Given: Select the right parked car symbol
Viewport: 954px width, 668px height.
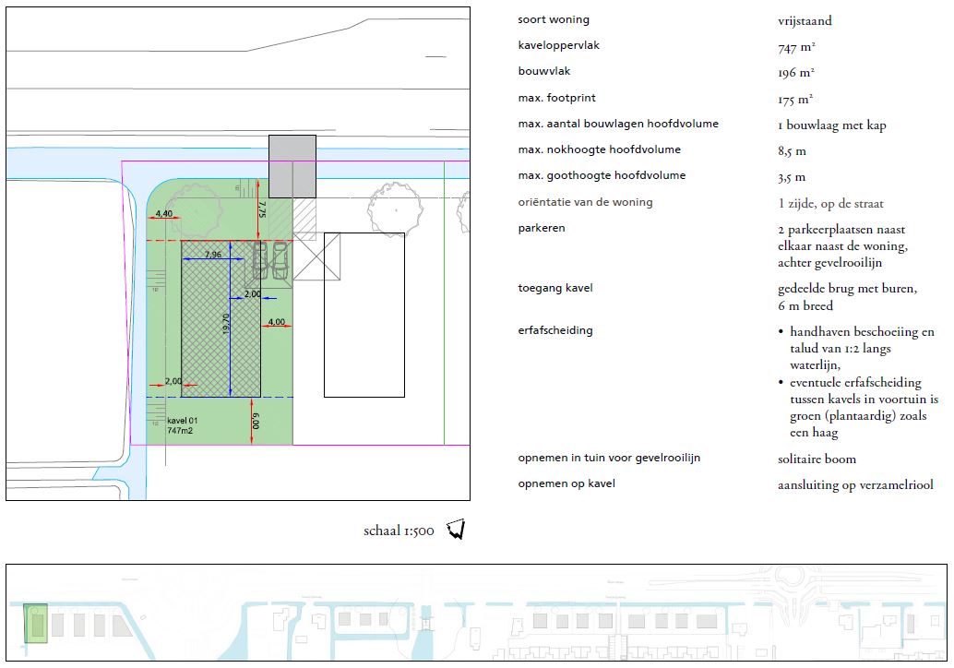Looking at the screenshot, I should coord(280,260).
